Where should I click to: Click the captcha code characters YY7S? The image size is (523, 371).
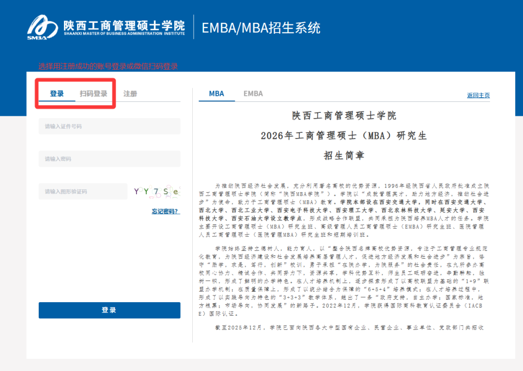point(155,191)
